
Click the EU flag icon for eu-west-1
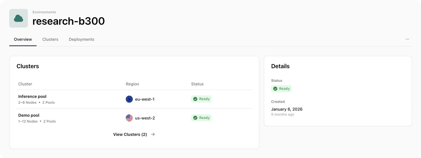tap(129, 99)
